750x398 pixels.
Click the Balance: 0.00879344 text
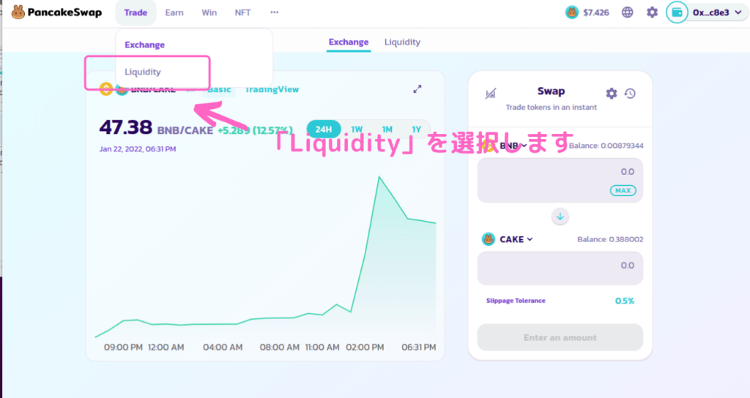pyautogui.click(x=606, y=146)
